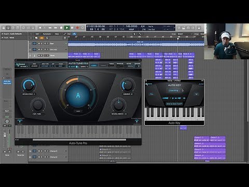Open the chevron dropdown in Auto-Key
Viewport: 249px width, 187px height.
coord(197,94)
